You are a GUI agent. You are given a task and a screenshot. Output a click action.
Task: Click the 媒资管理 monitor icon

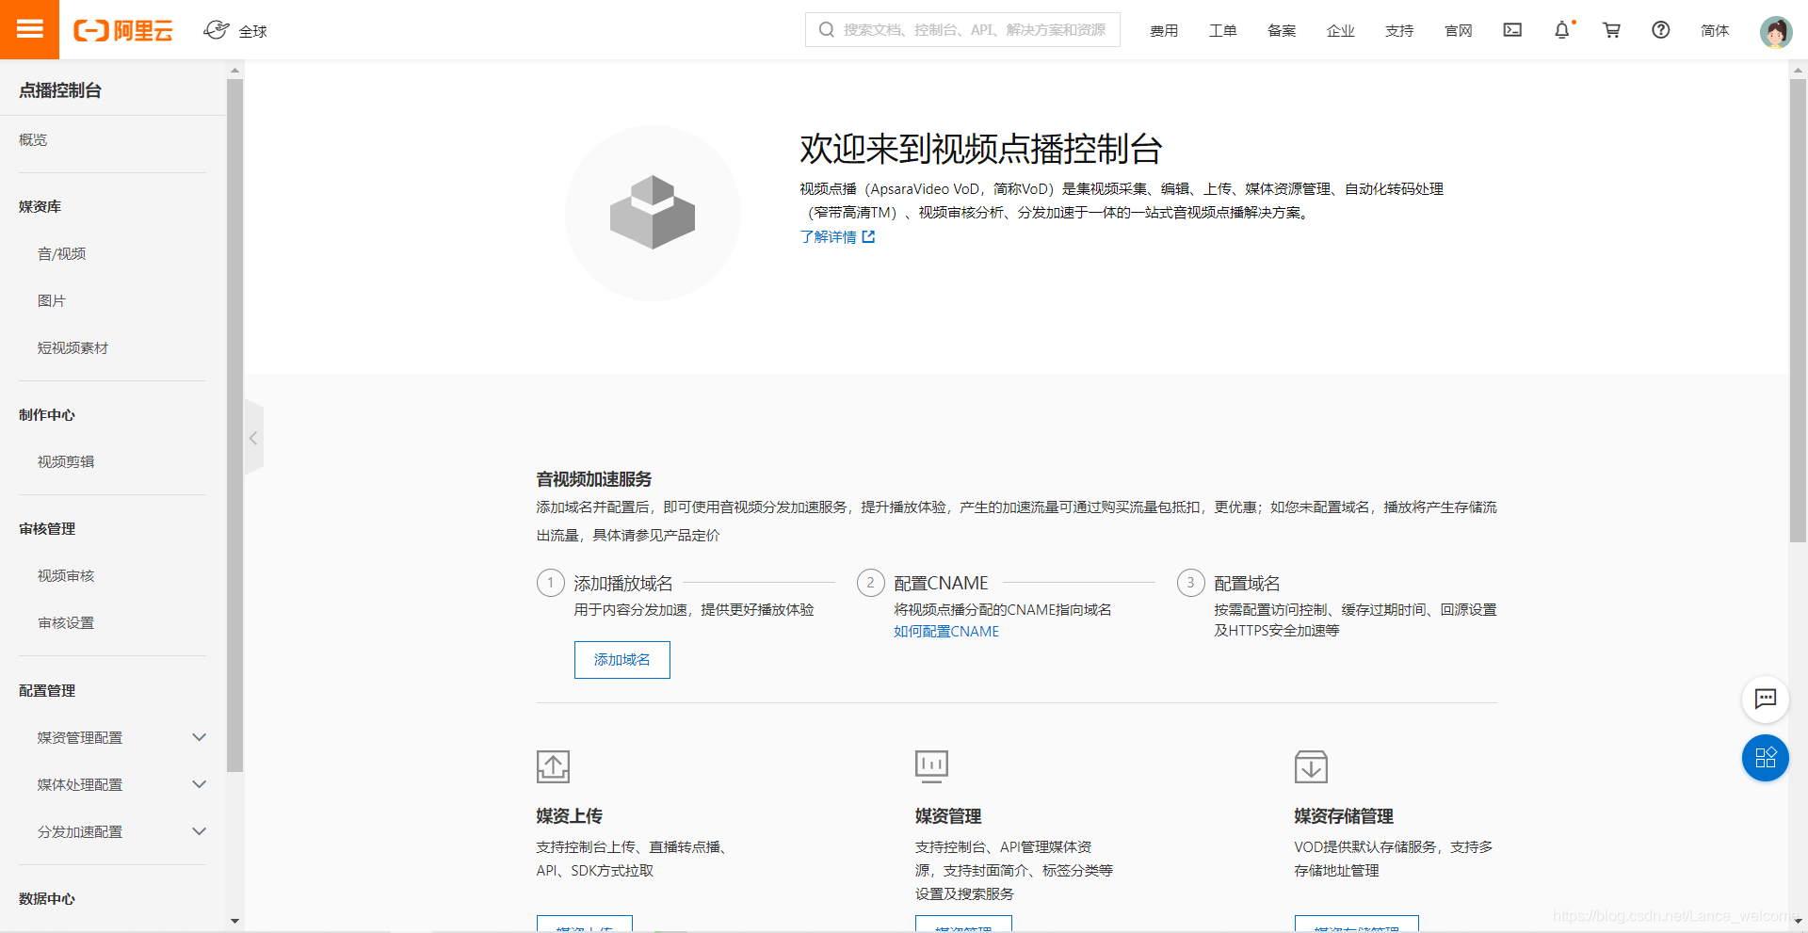point(931,766)
